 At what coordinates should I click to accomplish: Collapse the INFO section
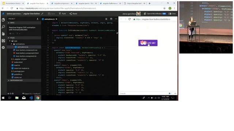point(24,23)
